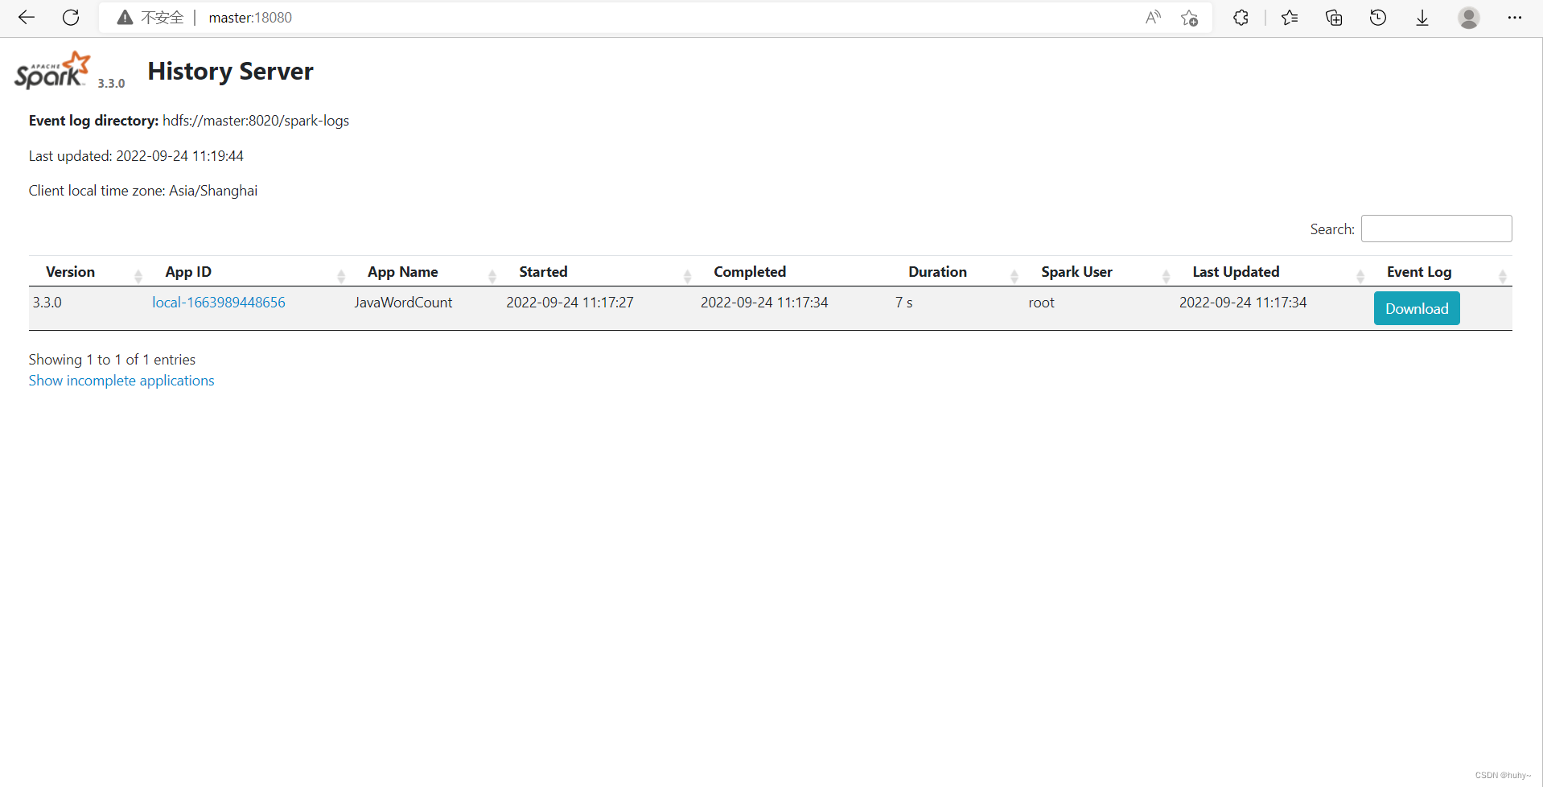This screenshot has width=1543, height=787.
Task: Click the History Server heading
Action: point(230,71)
